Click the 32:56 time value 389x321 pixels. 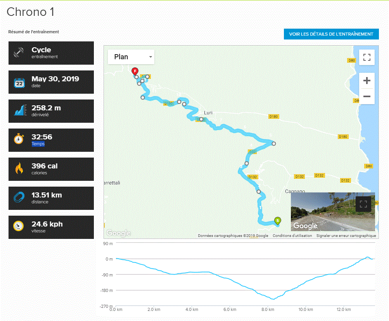(41, 137)
